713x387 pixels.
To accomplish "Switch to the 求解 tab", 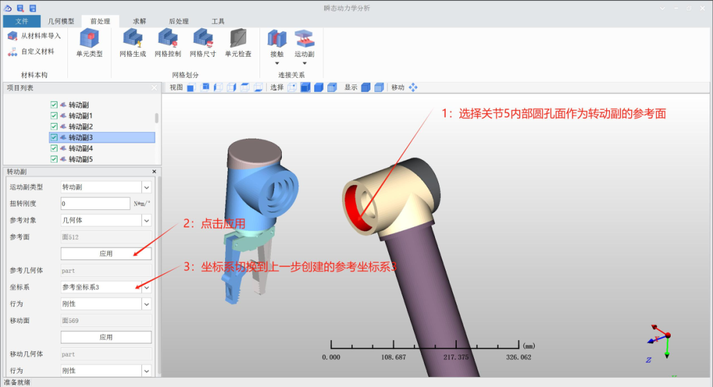I will pyautogui.click(x=139, y=21).
